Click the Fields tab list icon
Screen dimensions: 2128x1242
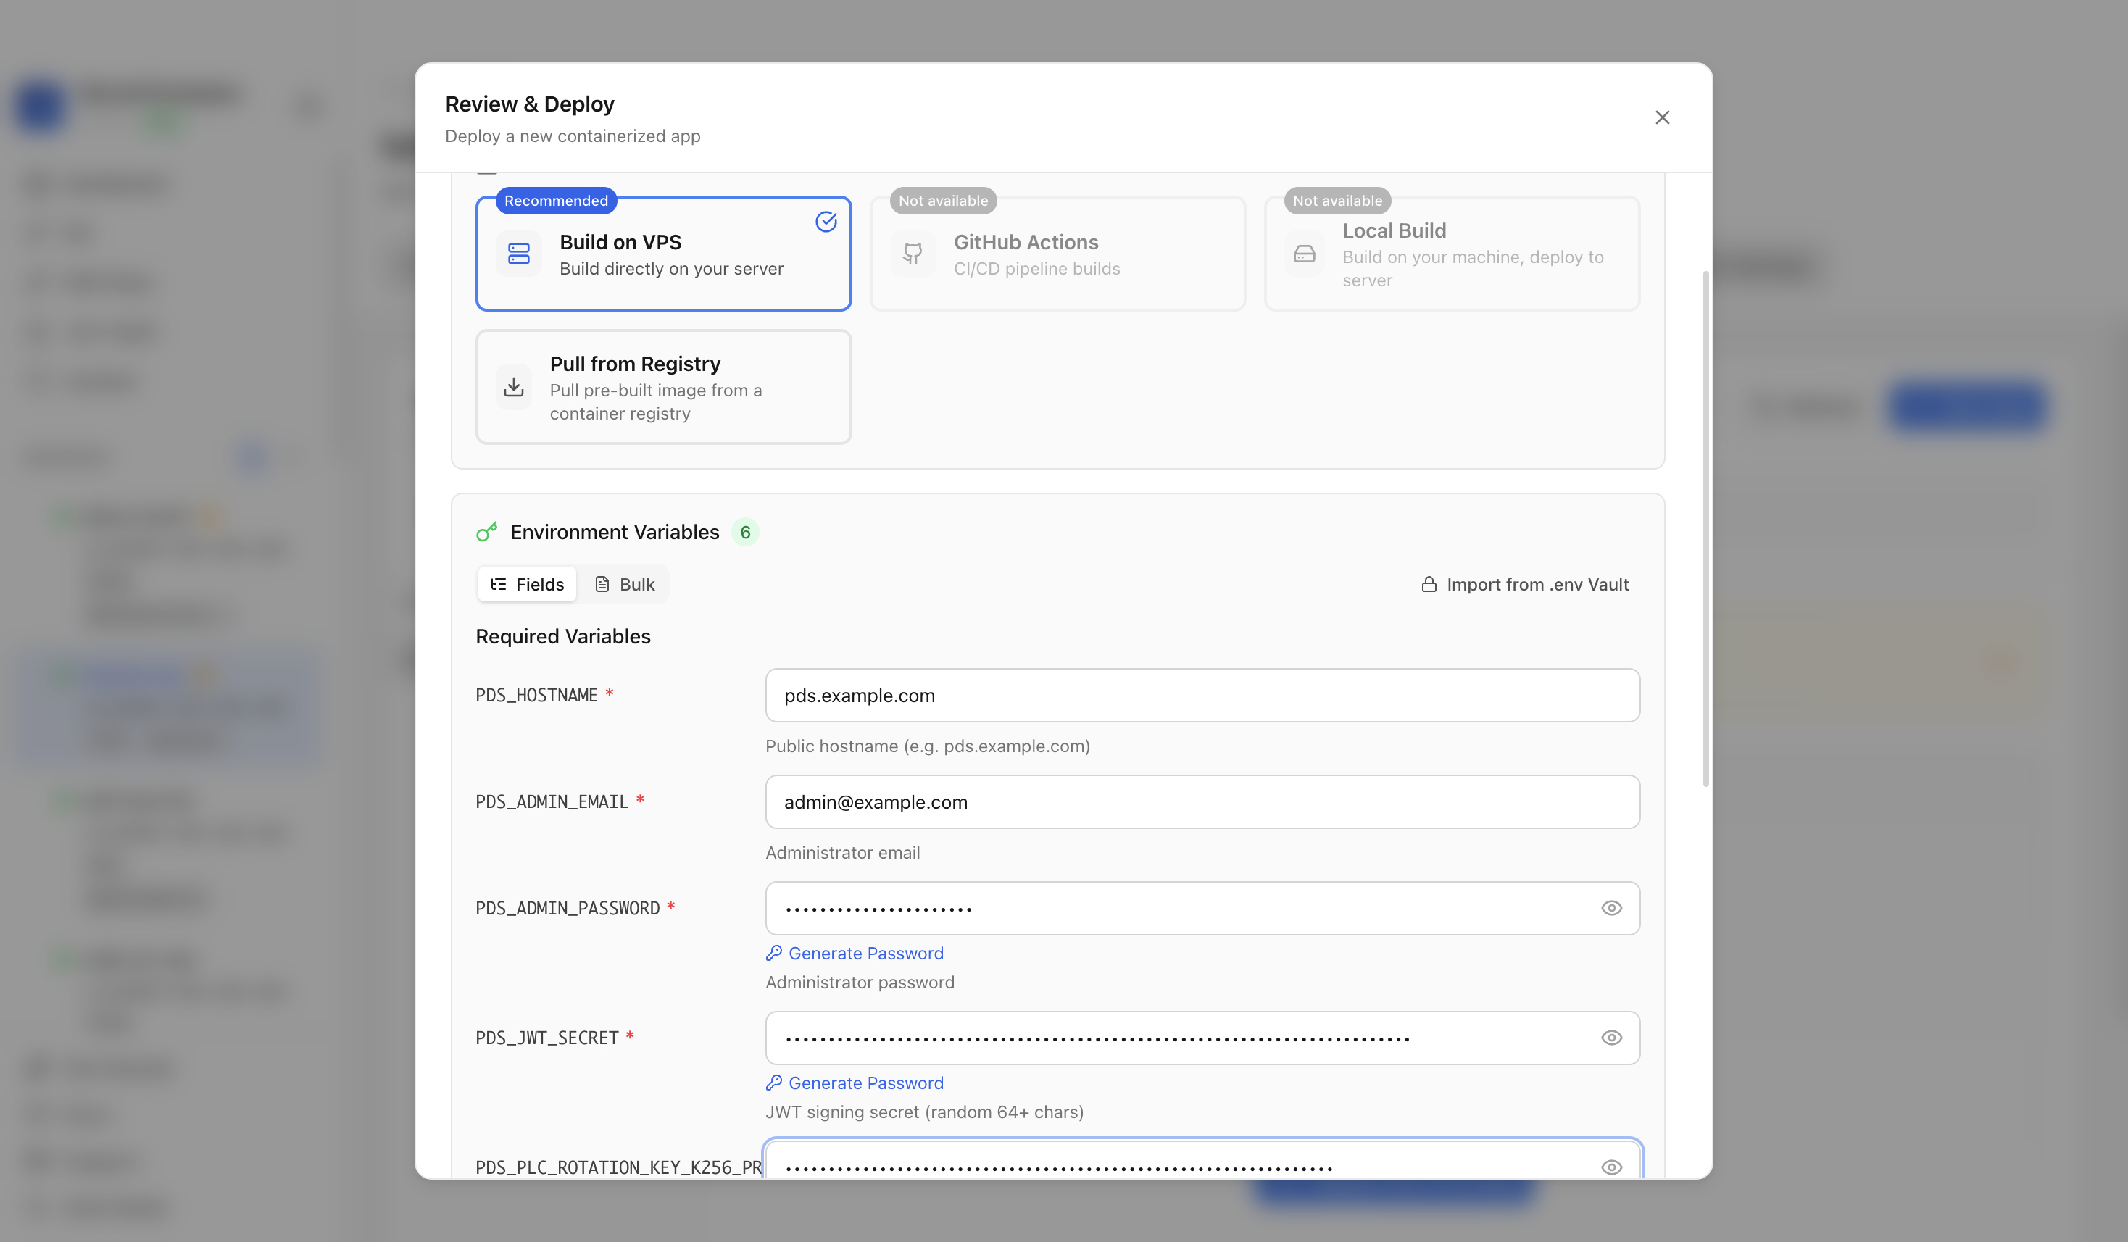[x=498, y=584]
